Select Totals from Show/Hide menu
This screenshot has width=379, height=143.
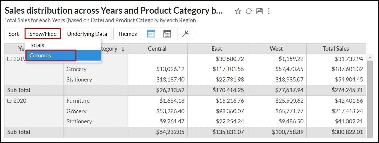click(37, 45)
